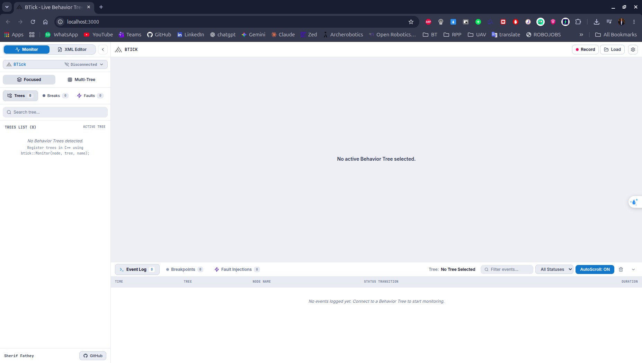This screenshot has width=642, height=363.
Task: Open the Trees sidebar tab
Action: (x=20, y=96)
